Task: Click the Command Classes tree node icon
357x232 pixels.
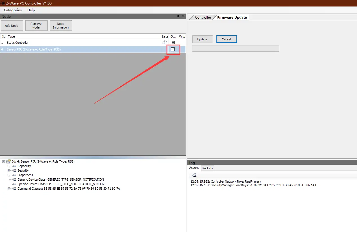Action: (x=15, y=189)
